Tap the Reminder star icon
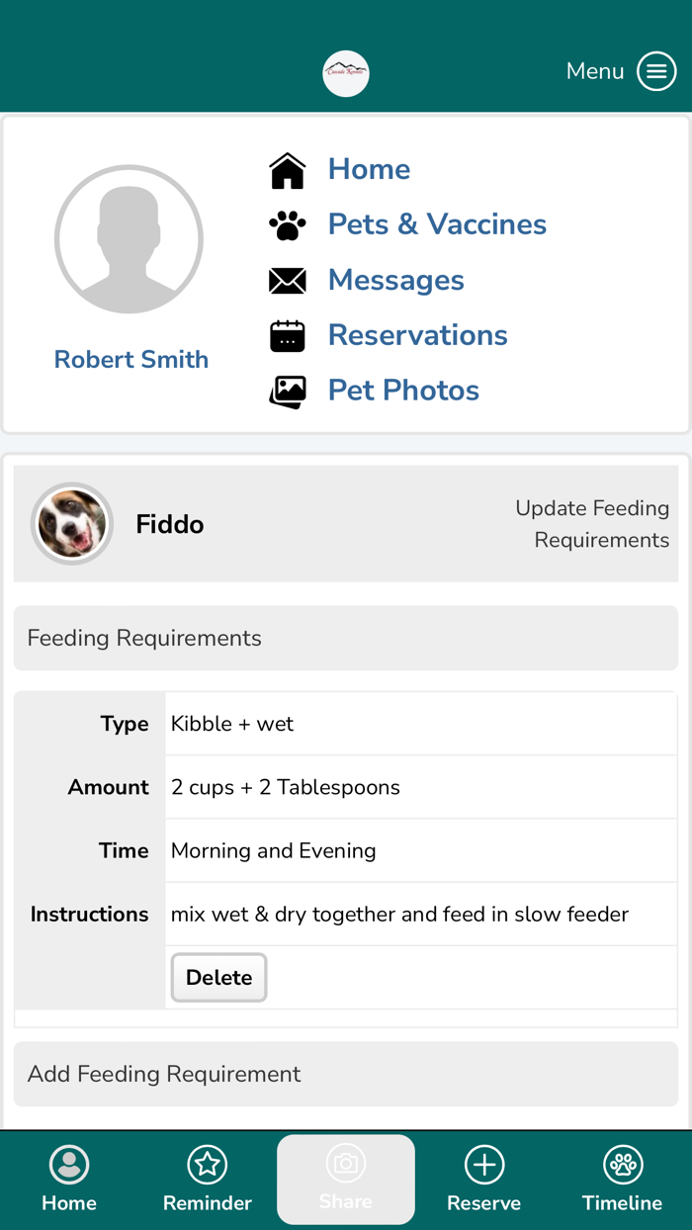 point(207,1165)
